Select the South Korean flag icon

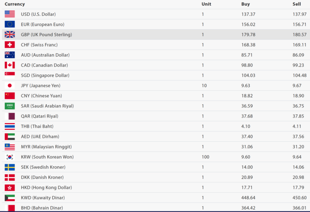[x=10, y=157]
